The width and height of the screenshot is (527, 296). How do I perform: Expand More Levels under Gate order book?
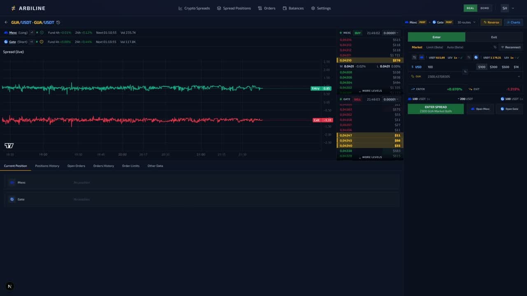click(x=370, y=157)
